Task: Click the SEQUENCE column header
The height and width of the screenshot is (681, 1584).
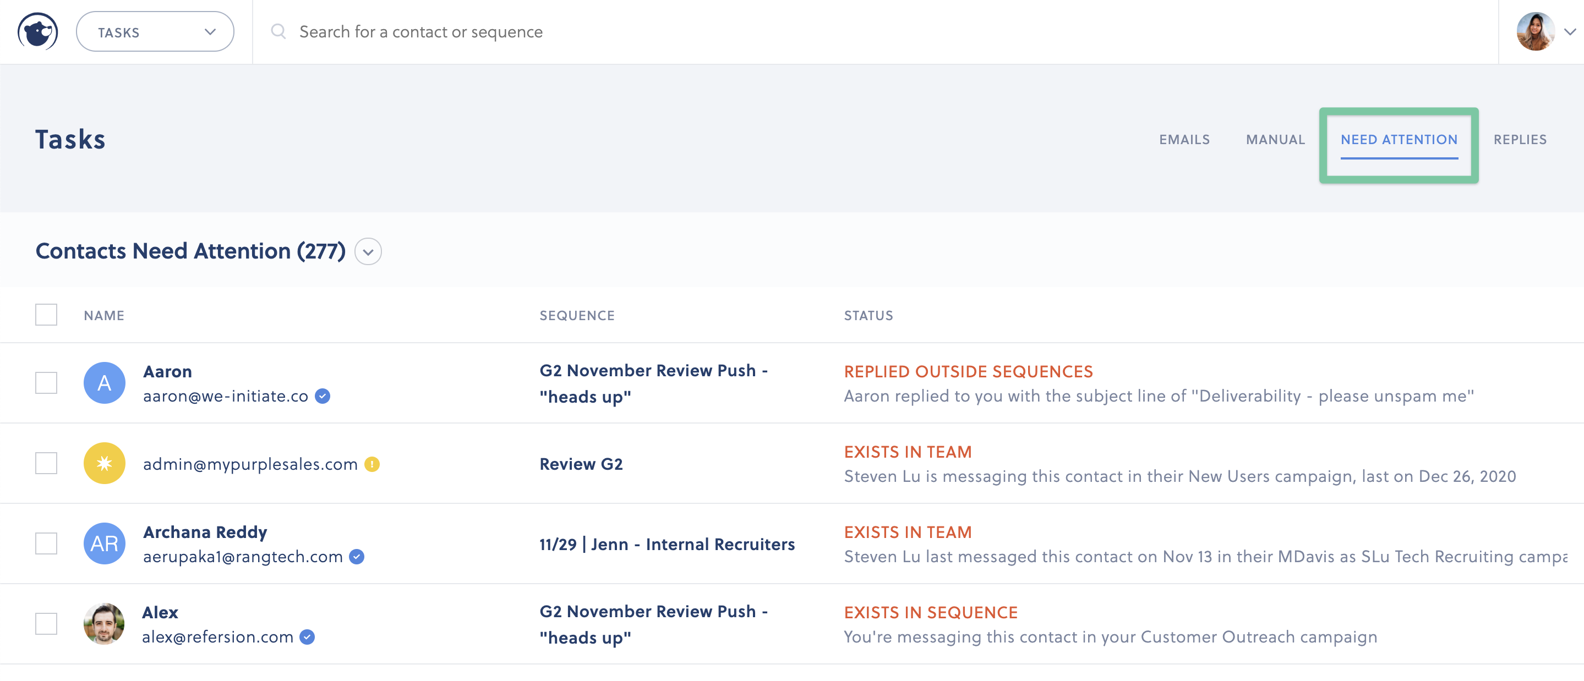Action: (x=577, y=316)
